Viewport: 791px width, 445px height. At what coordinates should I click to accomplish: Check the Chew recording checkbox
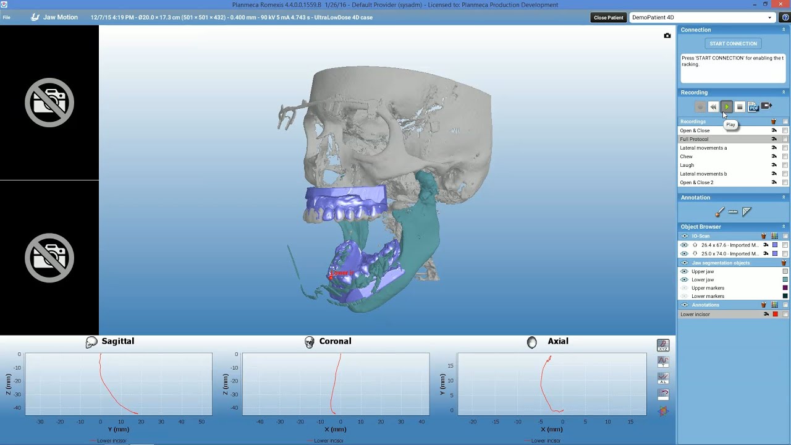pos(785,156)
